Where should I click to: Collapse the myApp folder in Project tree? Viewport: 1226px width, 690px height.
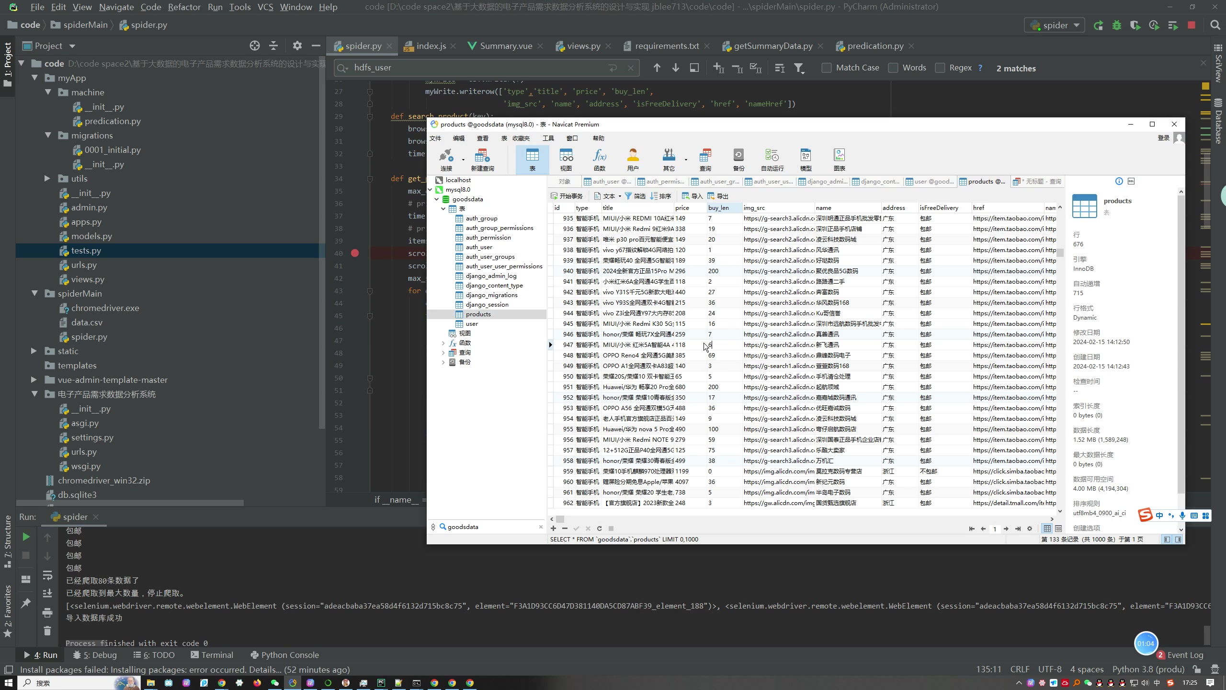pos(34,78)
